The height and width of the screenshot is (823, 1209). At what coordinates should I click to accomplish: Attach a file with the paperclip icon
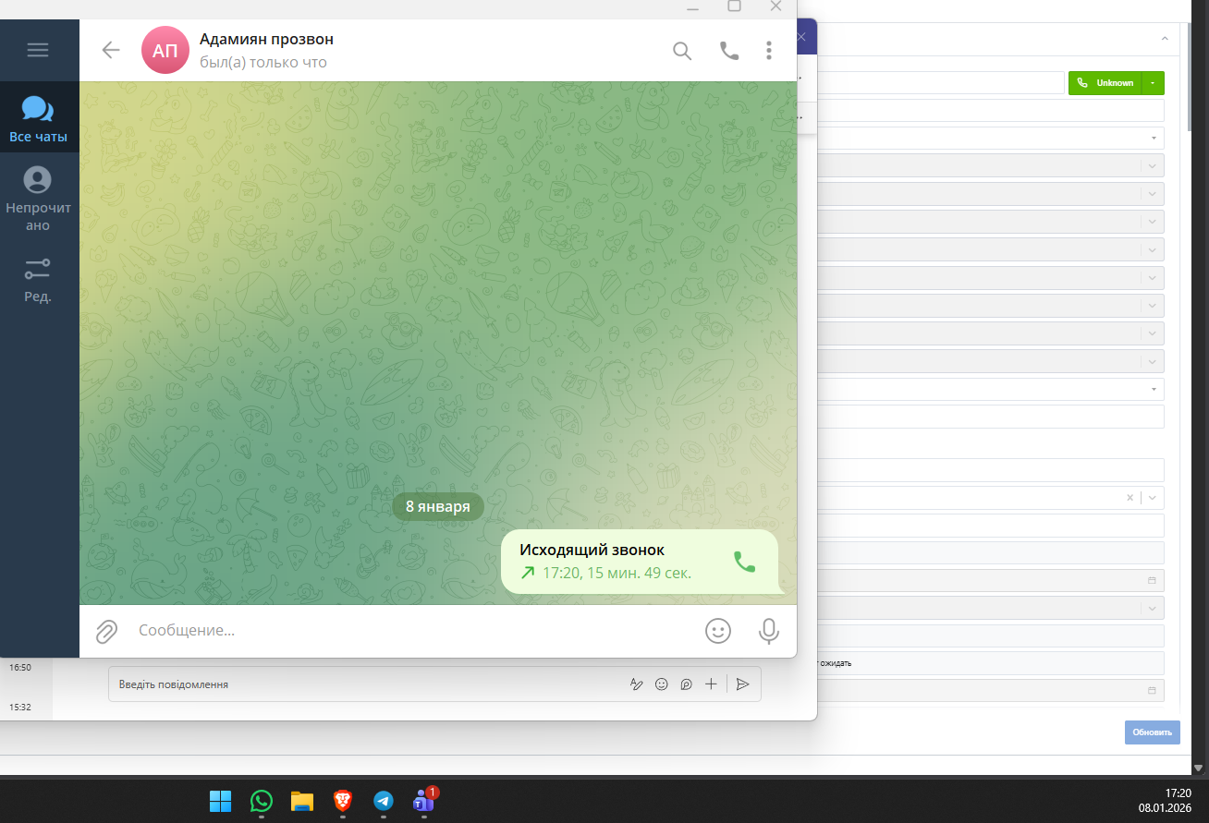(x=107, y=631)
